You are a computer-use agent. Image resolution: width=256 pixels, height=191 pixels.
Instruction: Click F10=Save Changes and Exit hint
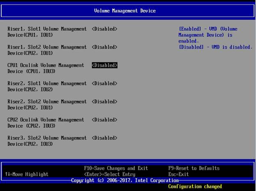[x=116, y=168]
